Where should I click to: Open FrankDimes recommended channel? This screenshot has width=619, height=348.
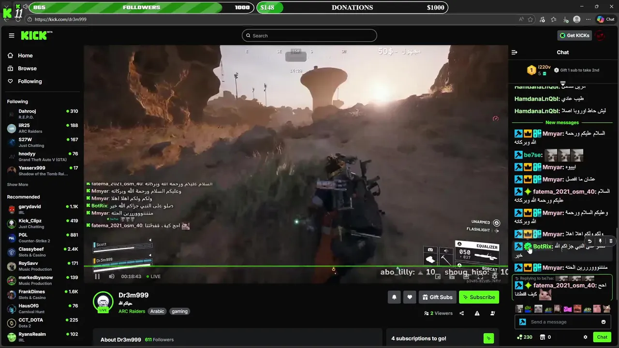click(42, 294)
